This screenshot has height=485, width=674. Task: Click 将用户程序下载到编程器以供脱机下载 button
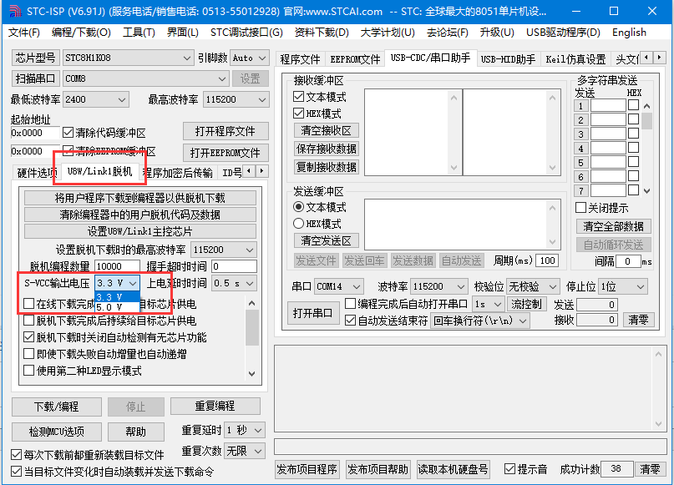click(x=140, y=198)
